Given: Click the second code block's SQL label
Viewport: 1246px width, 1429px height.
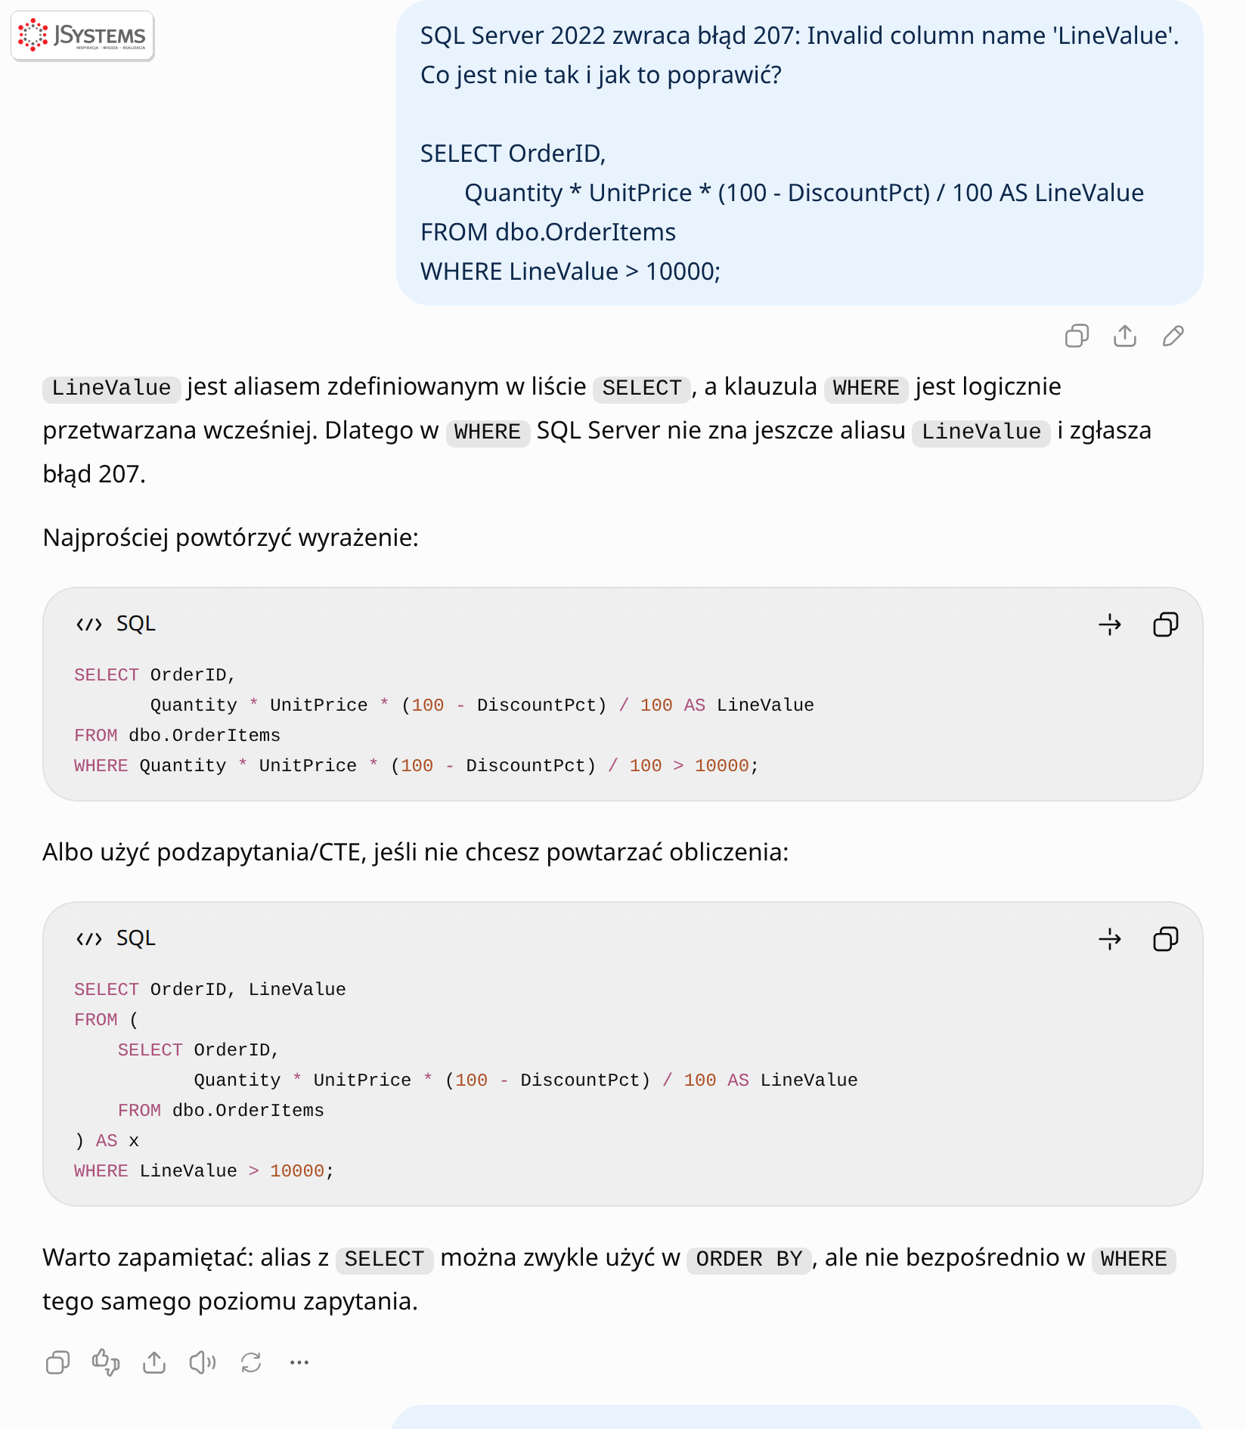Looking at the screenshot, I should click(136, 938).
